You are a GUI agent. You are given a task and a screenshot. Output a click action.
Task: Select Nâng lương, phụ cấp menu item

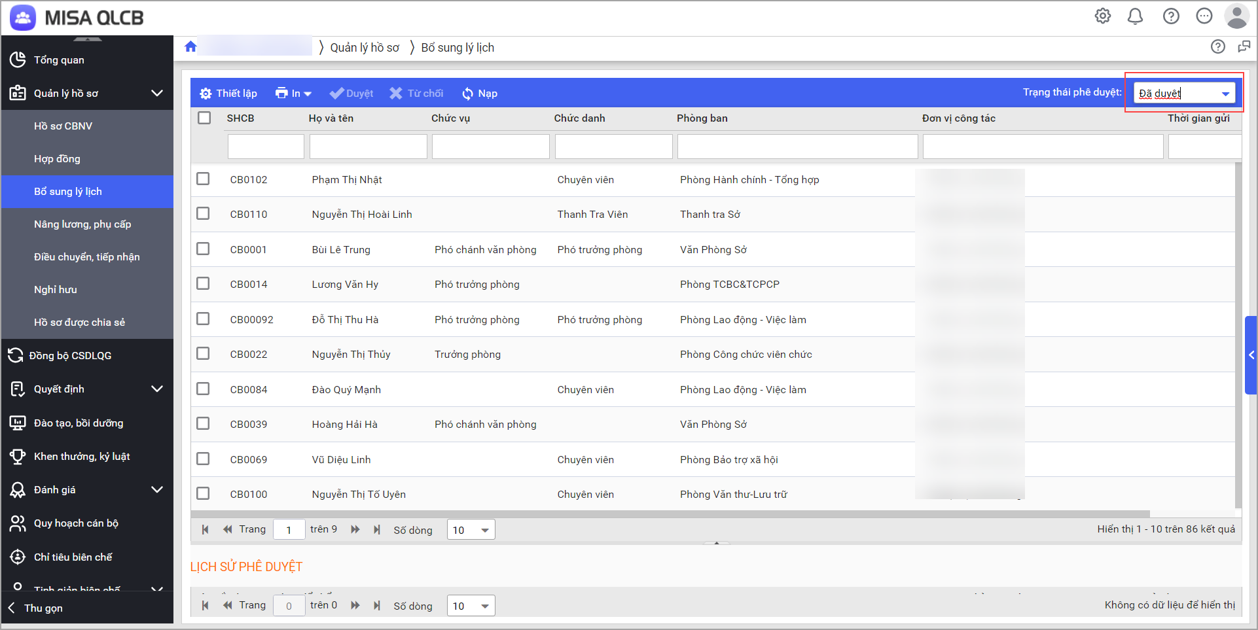(x=82, y=224)
